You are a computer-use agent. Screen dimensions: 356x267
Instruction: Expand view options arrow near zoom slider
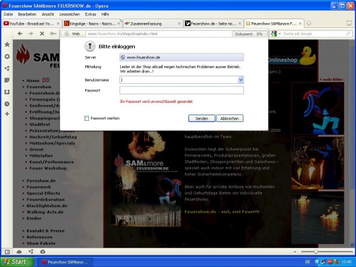295,252
